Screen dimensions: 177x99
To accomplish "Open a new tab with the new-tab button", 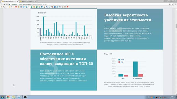I will tap(38, 1).
